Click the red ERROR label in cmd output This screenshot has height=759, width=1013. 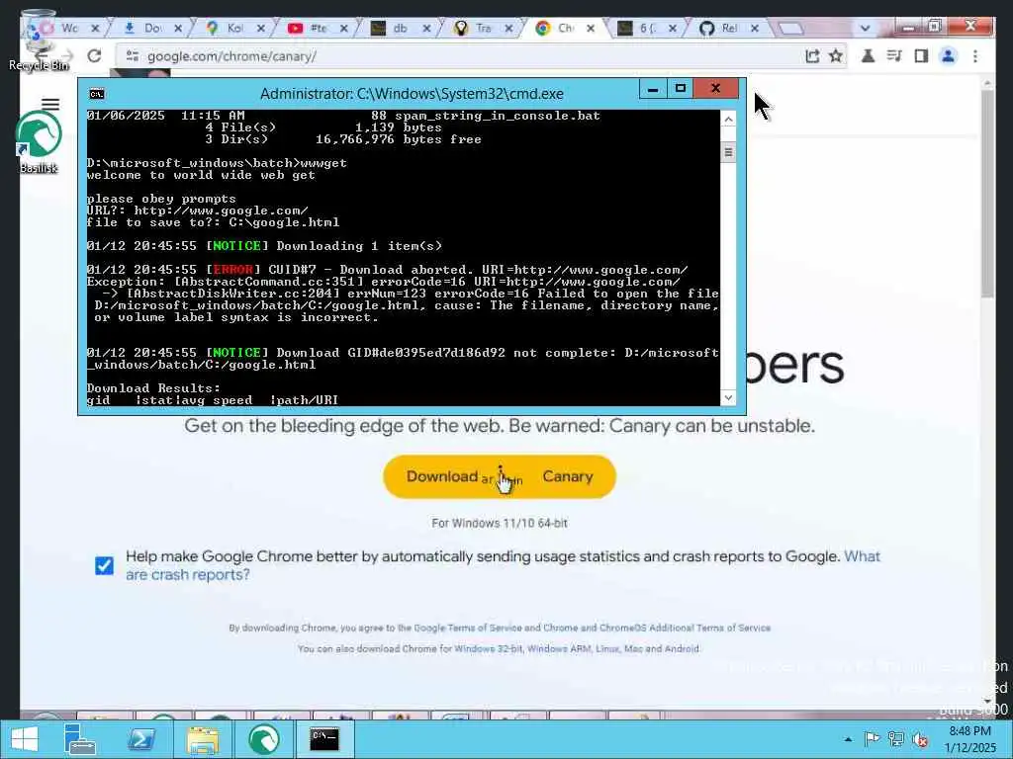233,269
